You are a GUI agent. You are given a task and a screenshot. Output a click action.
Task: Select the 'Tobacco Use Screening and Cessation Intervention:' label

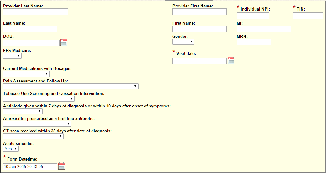pyautogui.click(x=54, y=94)
